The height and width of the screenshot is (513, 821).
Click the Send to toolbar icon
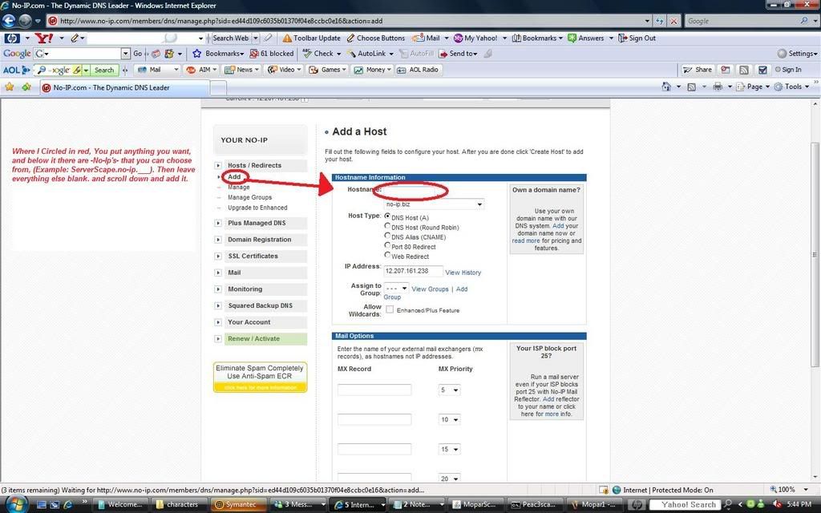coord(443,54)
